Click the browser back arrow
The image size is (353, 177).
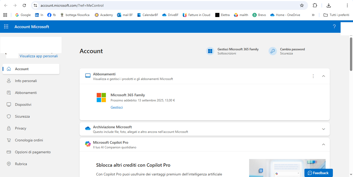coord(6,5)
